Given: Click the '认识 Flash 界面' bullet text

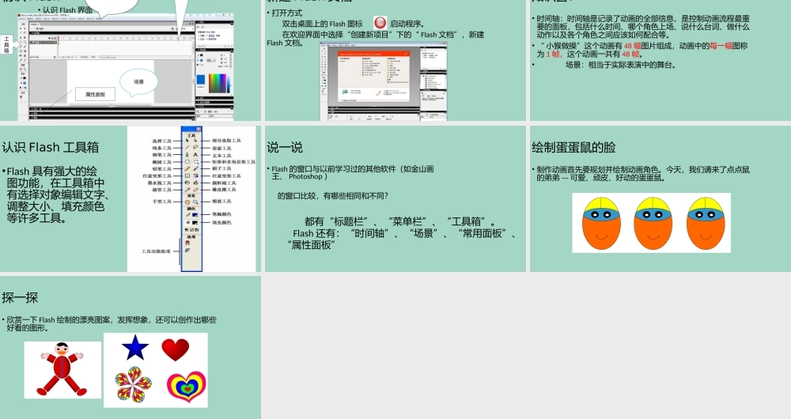Looking at the screenshot, I should tap(68, 9).
